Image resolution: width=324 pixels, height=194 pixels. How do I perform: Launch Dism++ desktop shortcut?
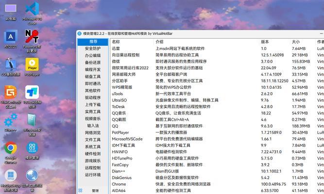point(10,123)
